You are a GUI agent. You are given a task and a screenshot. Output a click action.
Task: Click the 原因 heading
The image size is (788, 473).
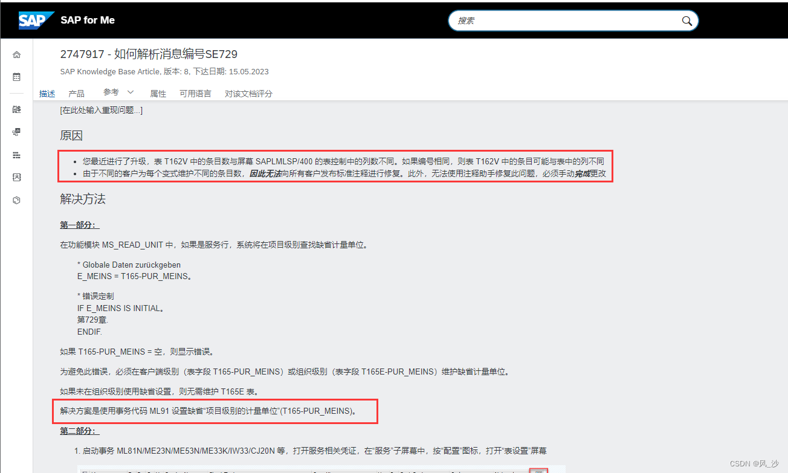click(71, 135)
